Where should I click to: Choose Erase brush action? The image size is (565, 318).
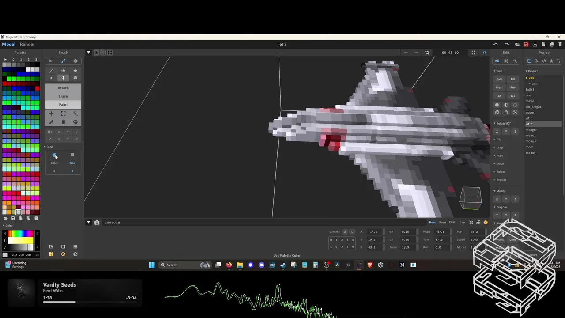(63, 96)
